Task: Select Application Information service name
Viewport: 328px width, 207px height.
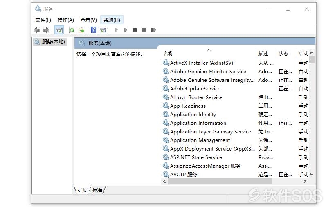Action: click(198, 123)
